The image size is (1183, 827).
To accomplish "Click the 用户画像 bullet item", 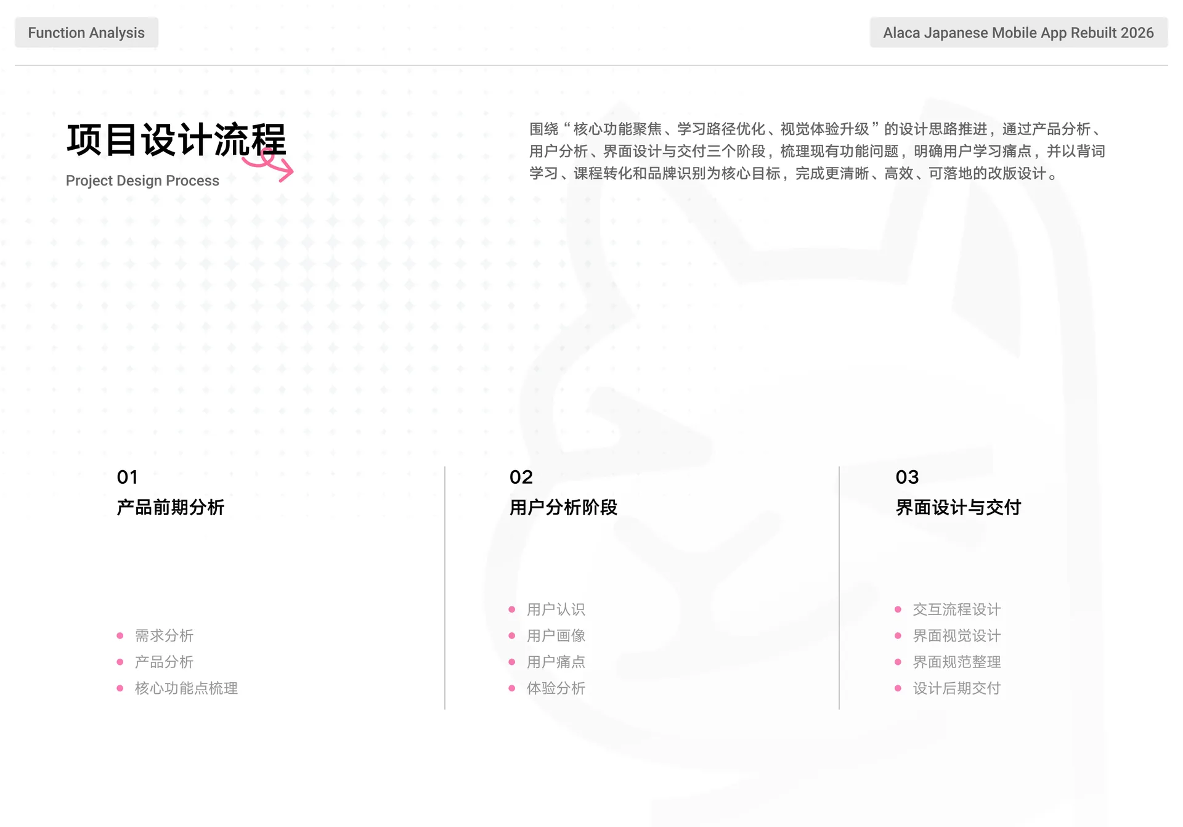I will (x=547, y=635).
